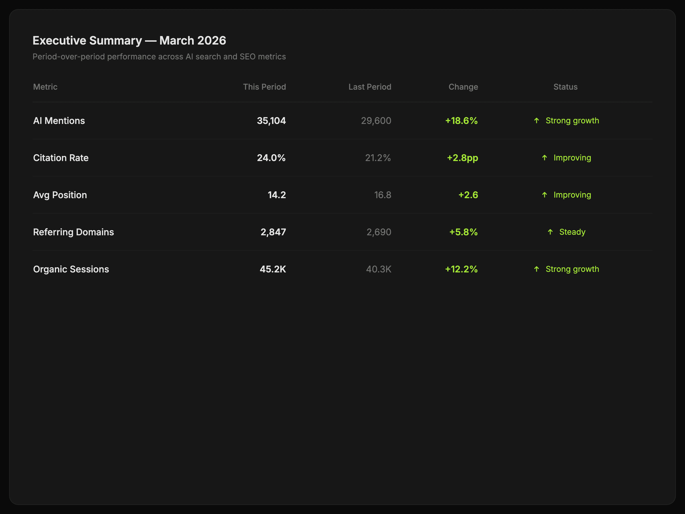Click the Last Period column header
Viewport: 685px width, 514px height.
370,87
